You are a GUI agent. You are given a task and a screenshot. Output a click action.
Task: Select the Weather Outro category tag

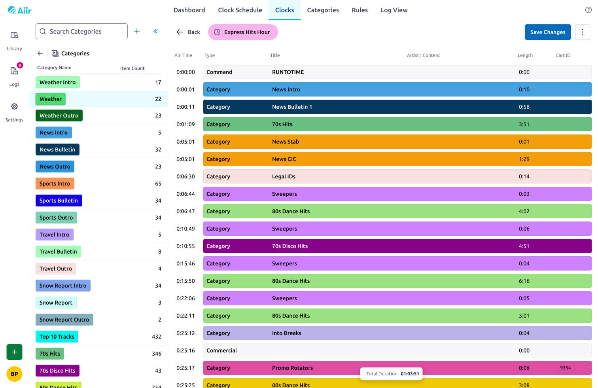click(59, 115)
